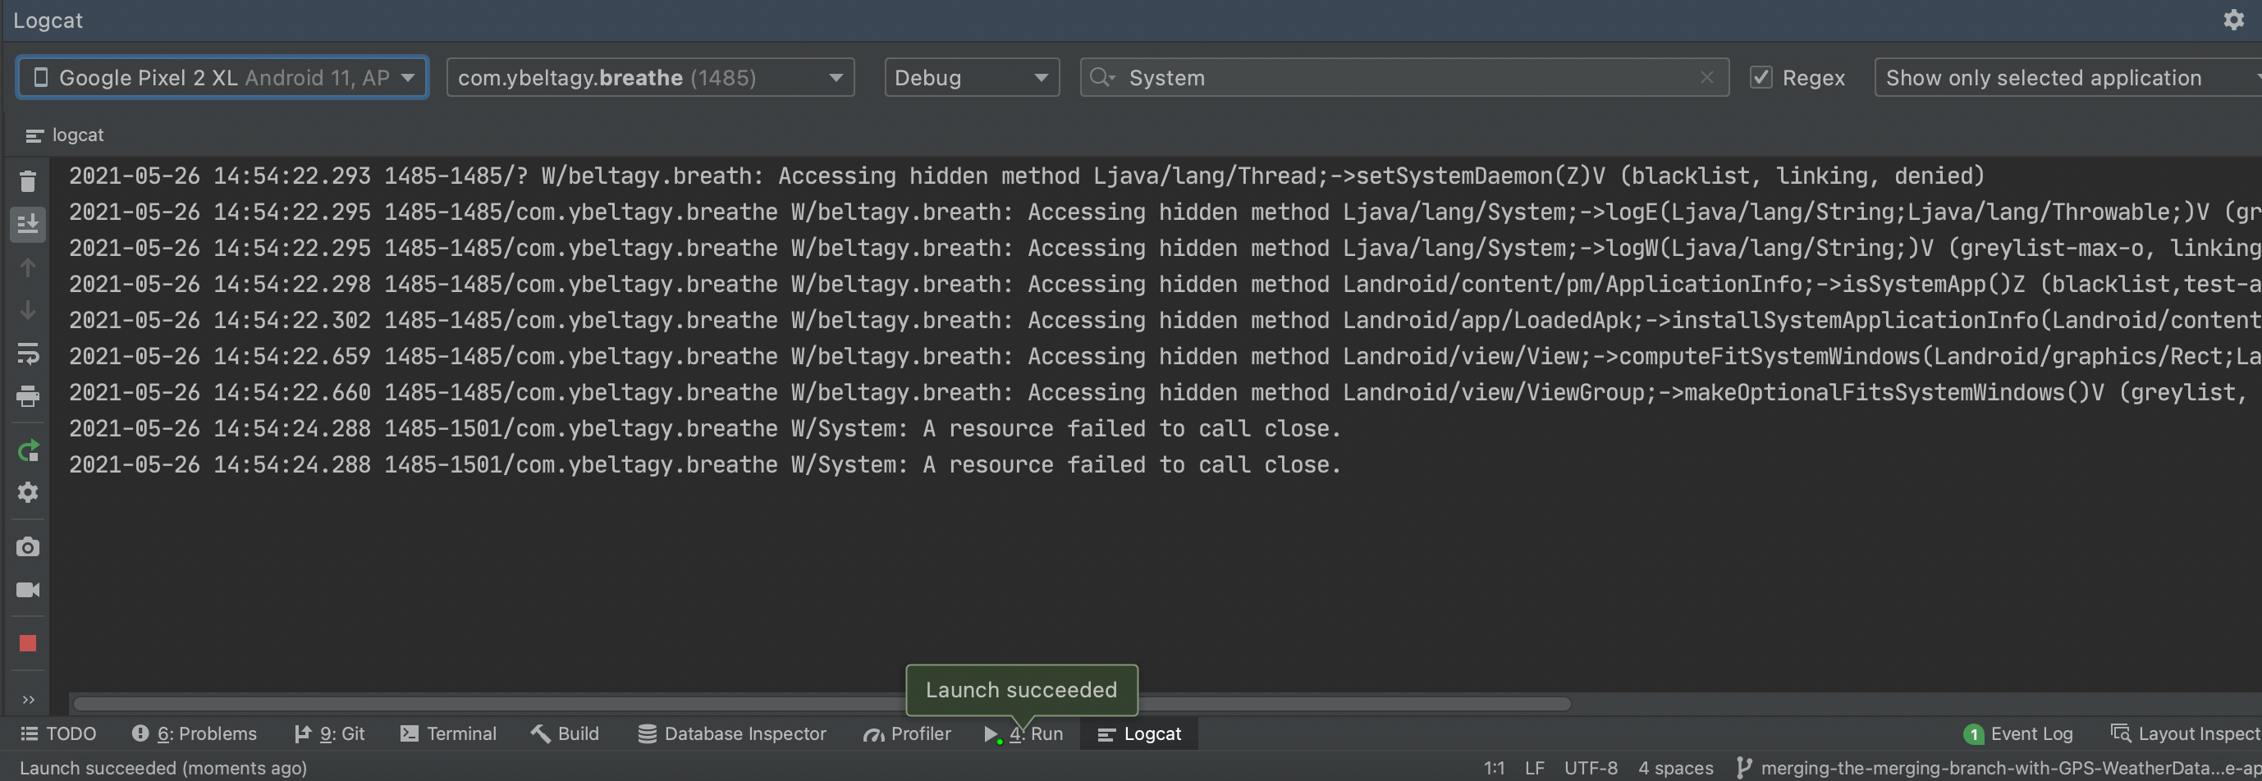Open Show only selected application dropdown
The width and height of the screenshot is (2262, 781).
pyautogui.click(x=2068, y=77)
